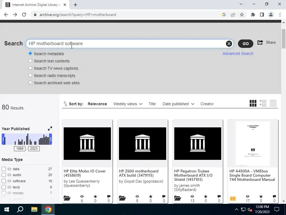Image resolution: width=286 pixels, height=215 pixels.
Task: Toggle eye icon for software type
Action: (9, 181)
